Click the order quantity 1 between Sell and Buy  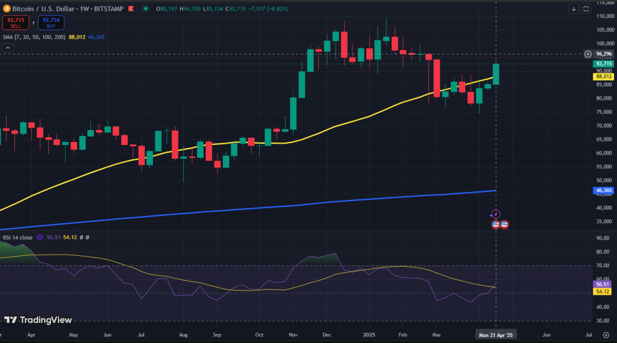click(x=34, y=23)
